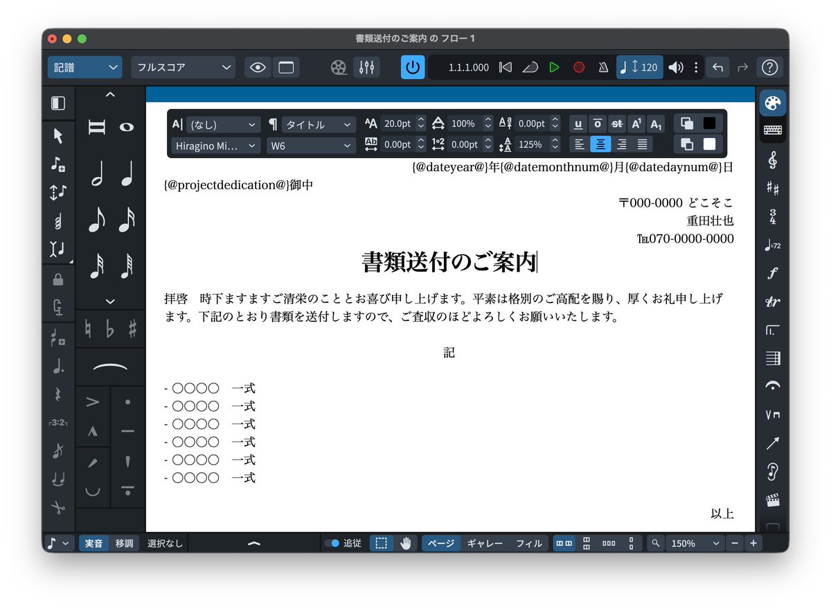Screen dimensions: 831x608
Task: Toggle overline text formatting
Action: [598, 124]
